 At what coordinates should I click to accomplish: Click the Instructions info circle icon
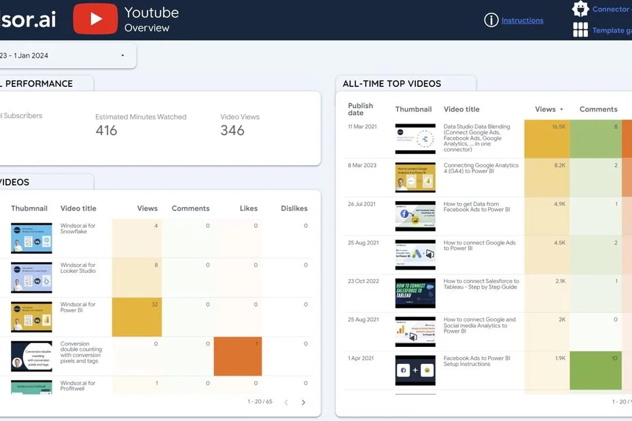coord(491,20)
